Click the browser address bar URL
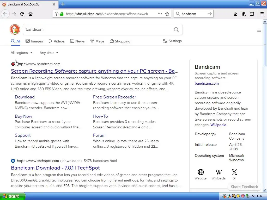This screenshot has width=267, height=200. click(107, 14)
